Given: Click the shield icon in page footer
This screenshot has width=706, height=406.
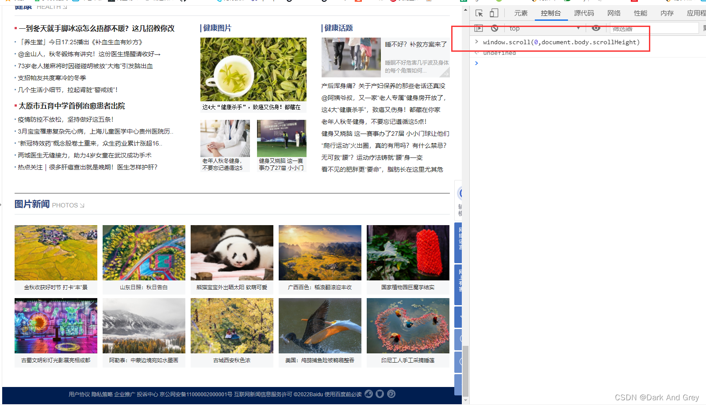Looking at the screenshot, I should point(380,394).
